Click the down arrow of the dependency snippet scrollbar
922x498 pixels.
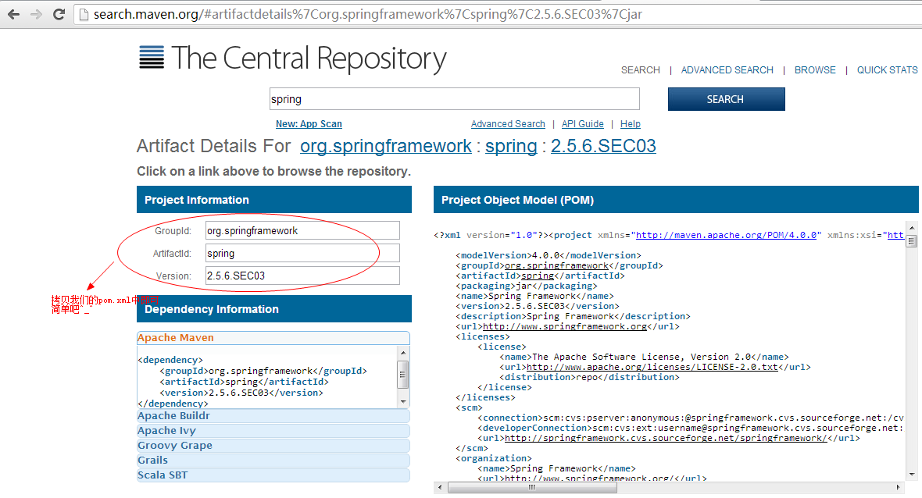(403, 402)
